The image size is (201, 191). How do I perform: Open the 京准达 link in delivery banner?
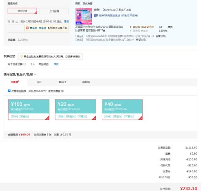tap(33, 28)
